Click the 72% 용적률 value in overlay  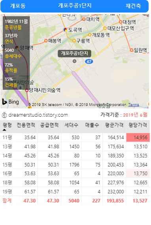point(9,65)
